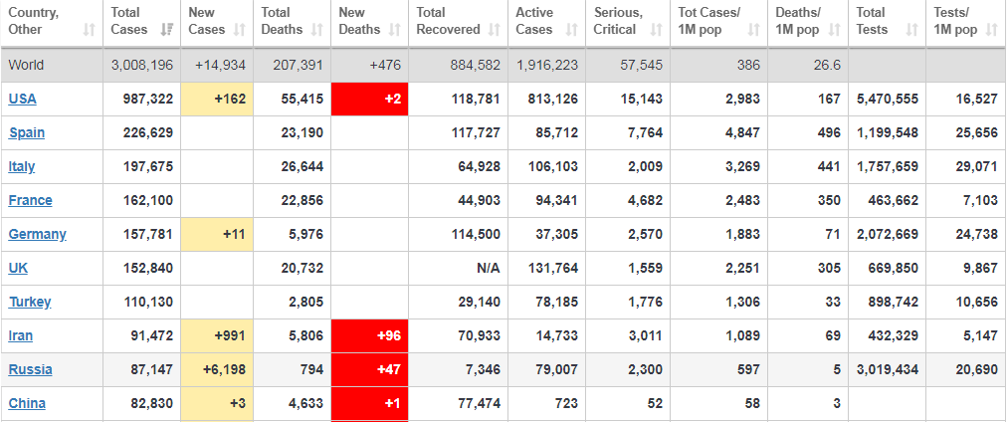Screen dimensions: 1007x422
Task: Click sort arrows in Serious, Critical header
Action: point(656,30)
